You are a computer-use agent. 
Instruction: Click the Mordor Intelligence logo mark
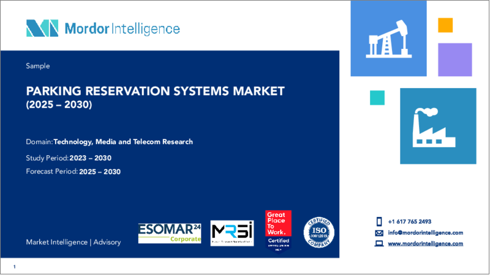pos(42,28)
